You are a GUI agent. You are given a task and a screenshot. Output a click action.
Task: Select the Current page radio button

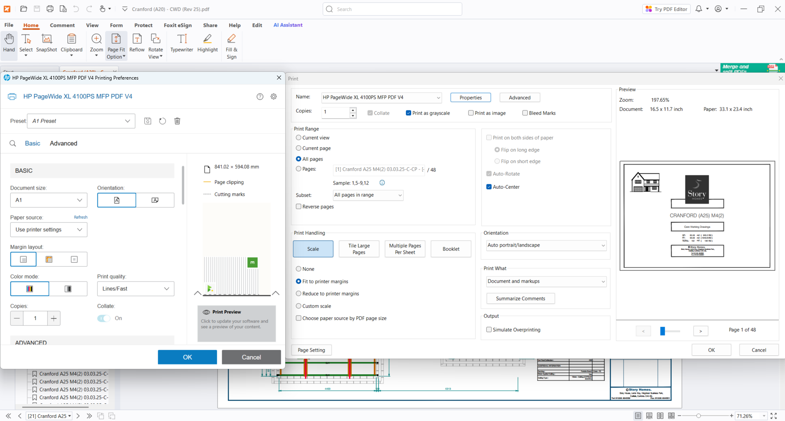pos(298,148)
